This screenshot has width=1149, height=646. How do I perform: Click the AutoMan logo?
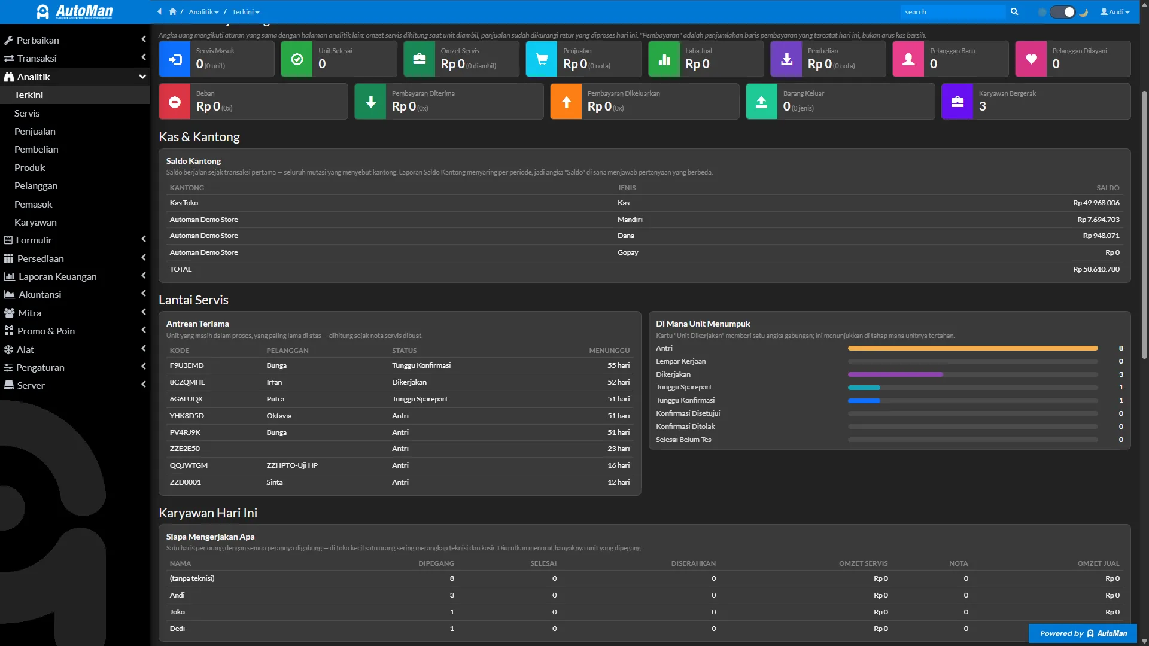[x=75, y=11]
